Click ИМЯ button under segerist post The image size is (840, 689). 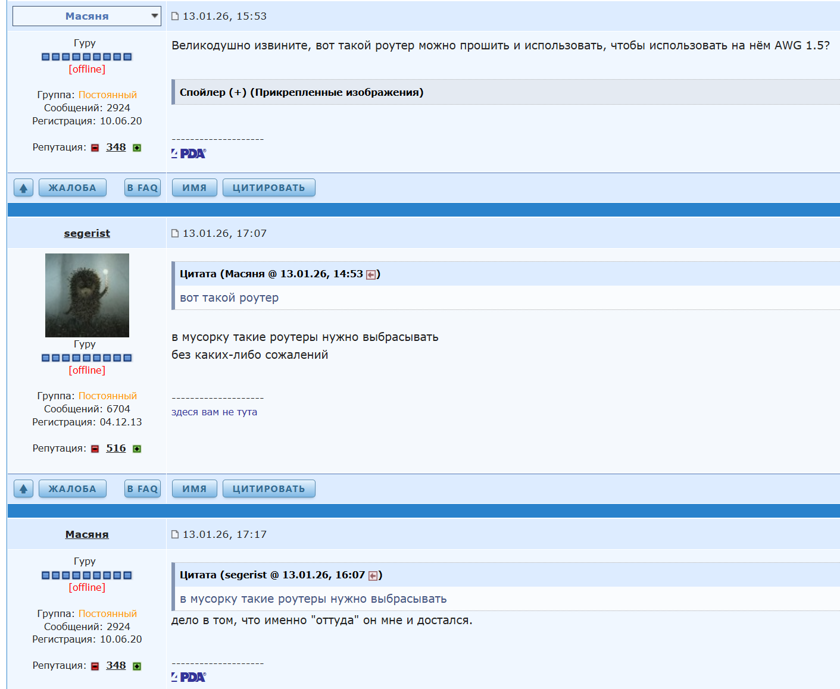[x=195, y=489]
